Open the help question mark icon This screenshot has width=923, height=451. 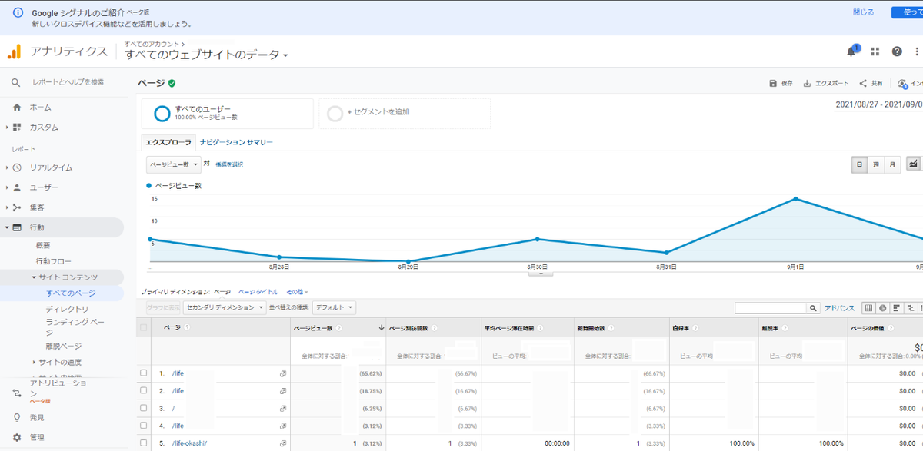pos(897,51)
